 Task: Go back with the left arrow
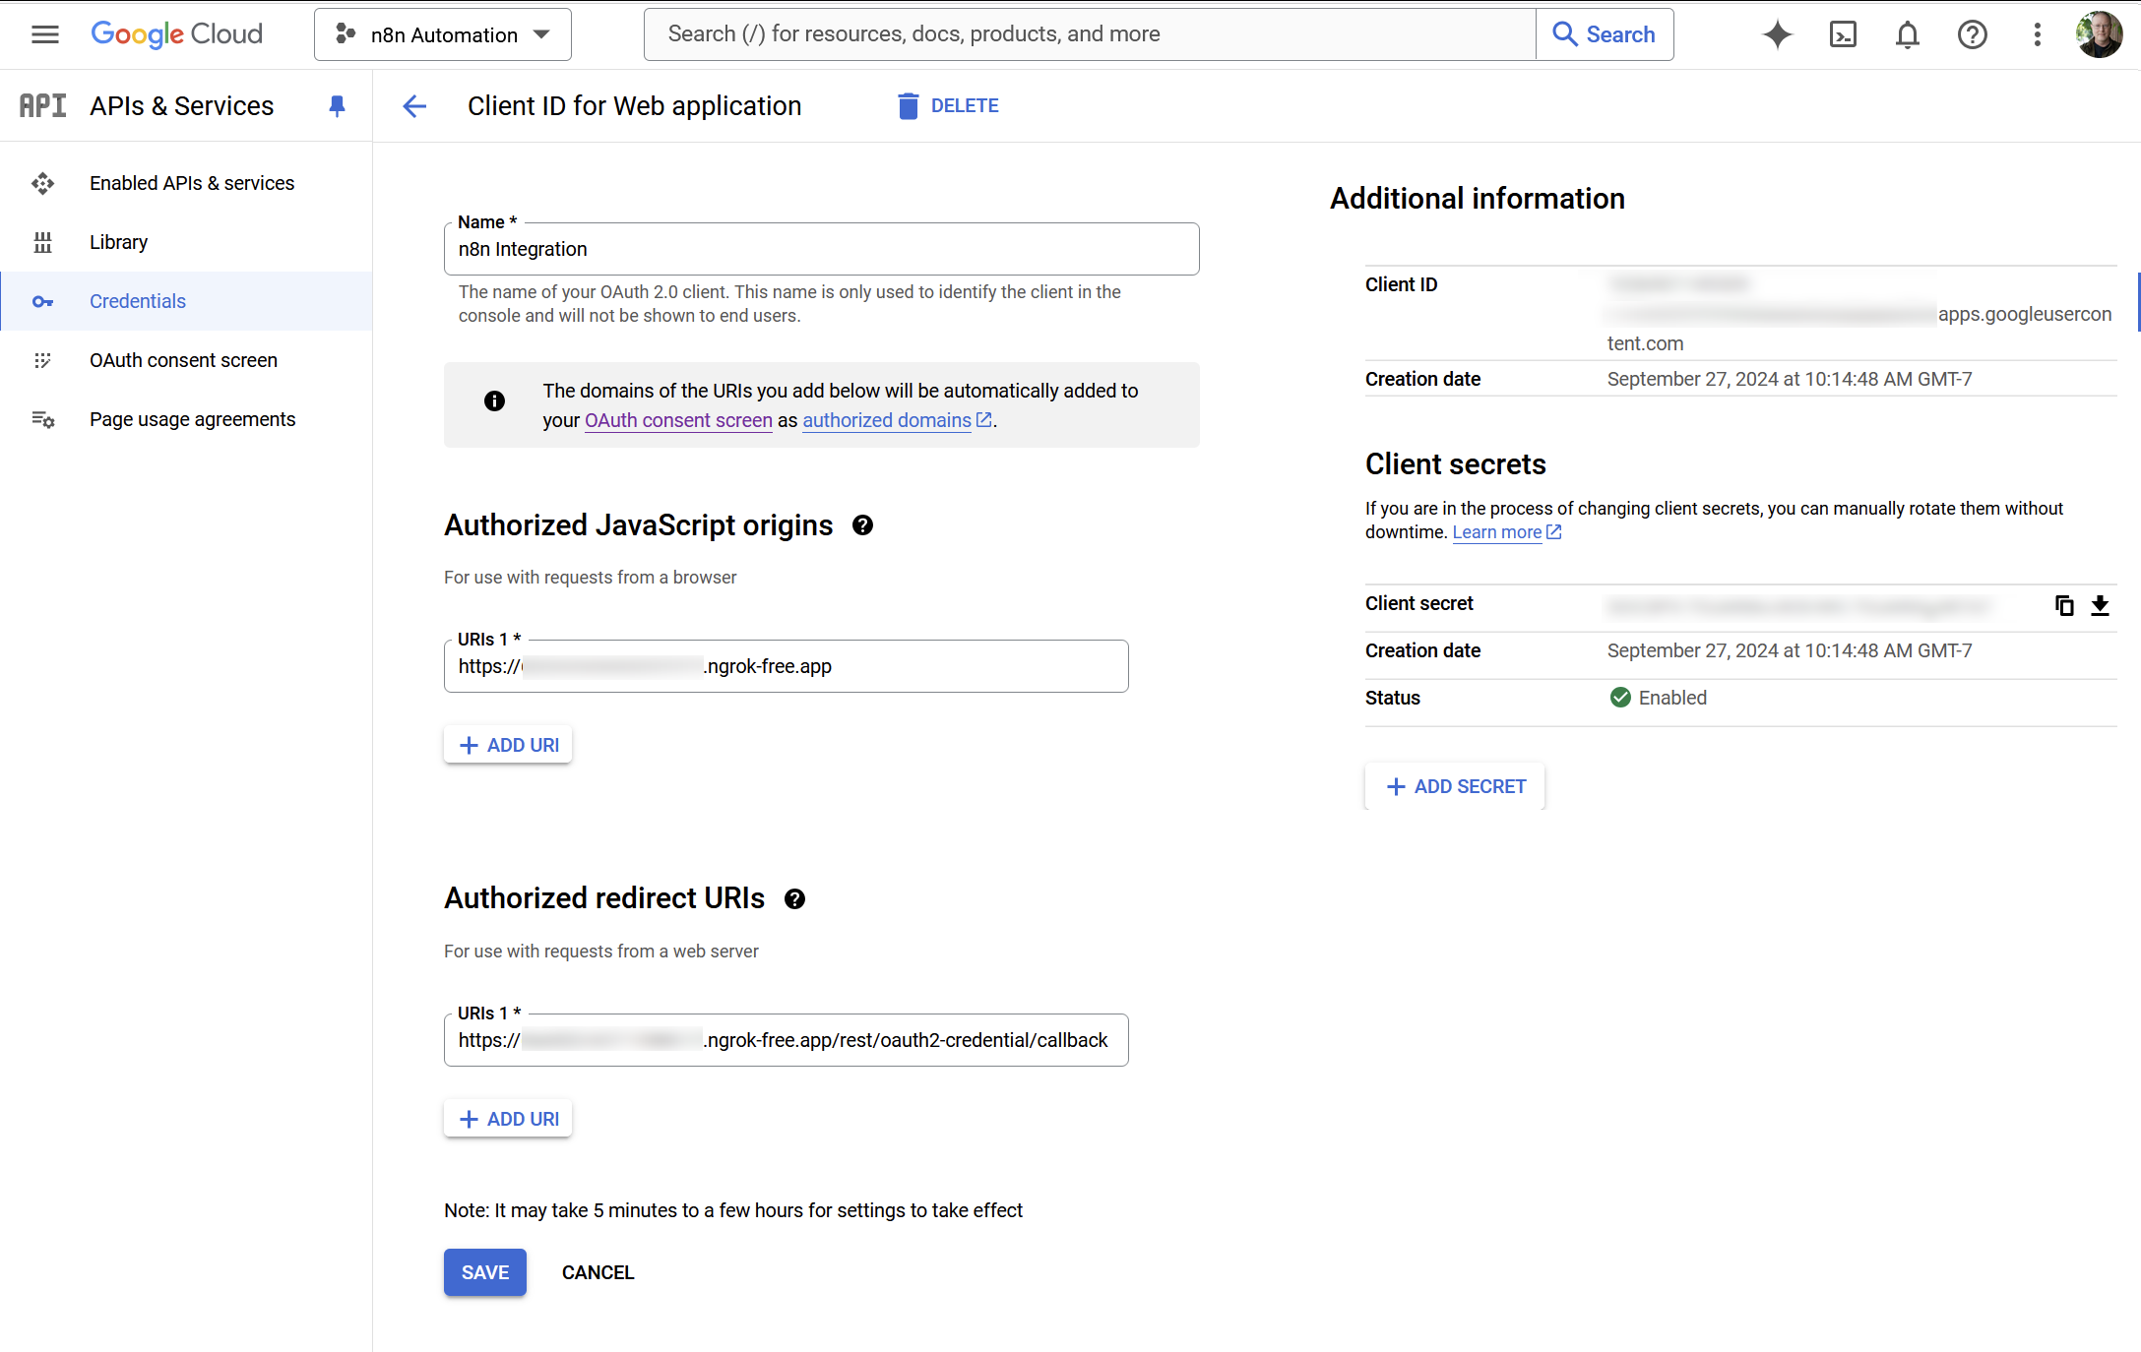414,105
